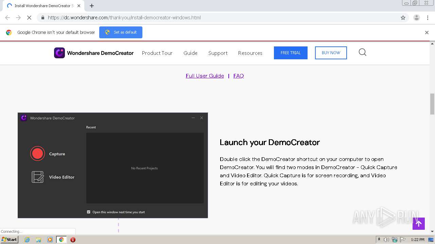Image resolution: width=435 pixels, height=244 pixels.
Task: Click the scrollbar down arrow
Action: tap(432, 231)
